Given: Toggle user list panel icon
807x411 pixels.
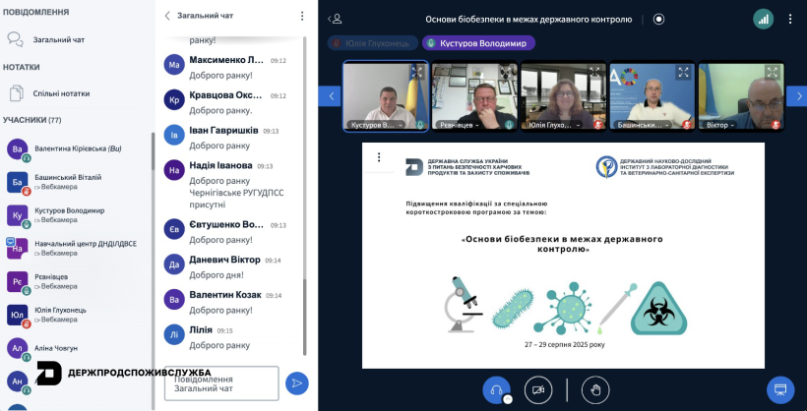Looking at the screenshot, I should [x=335, y=19].
